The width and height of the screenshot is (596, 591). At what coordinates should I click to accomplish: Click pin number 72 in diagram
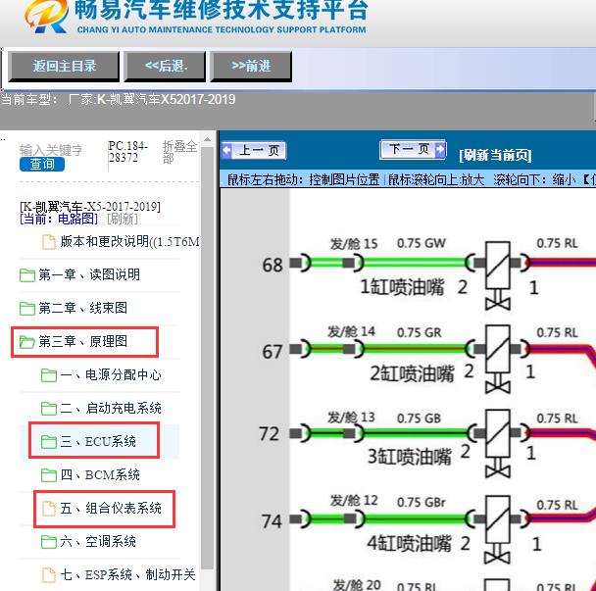269,433
